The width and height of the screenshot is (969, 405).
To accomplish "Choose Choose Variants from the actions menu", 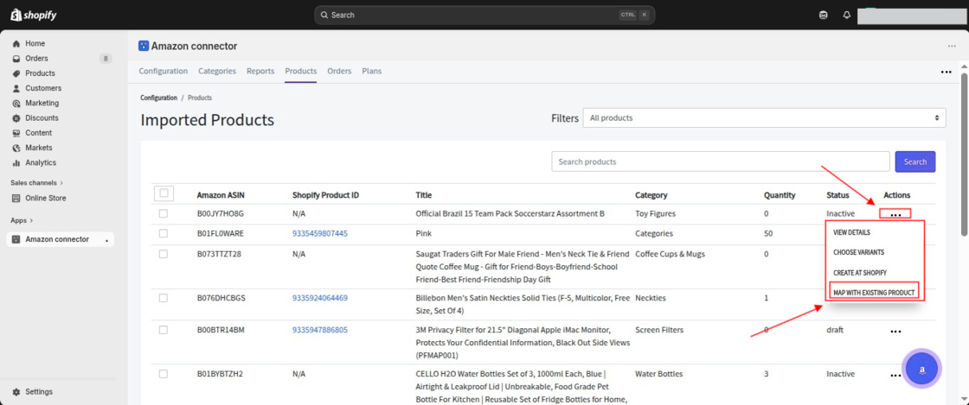I will tap(858, 253).
